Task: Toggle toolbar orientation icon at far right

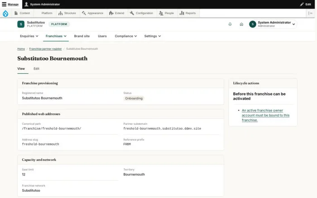Action: tap(310, 13)
